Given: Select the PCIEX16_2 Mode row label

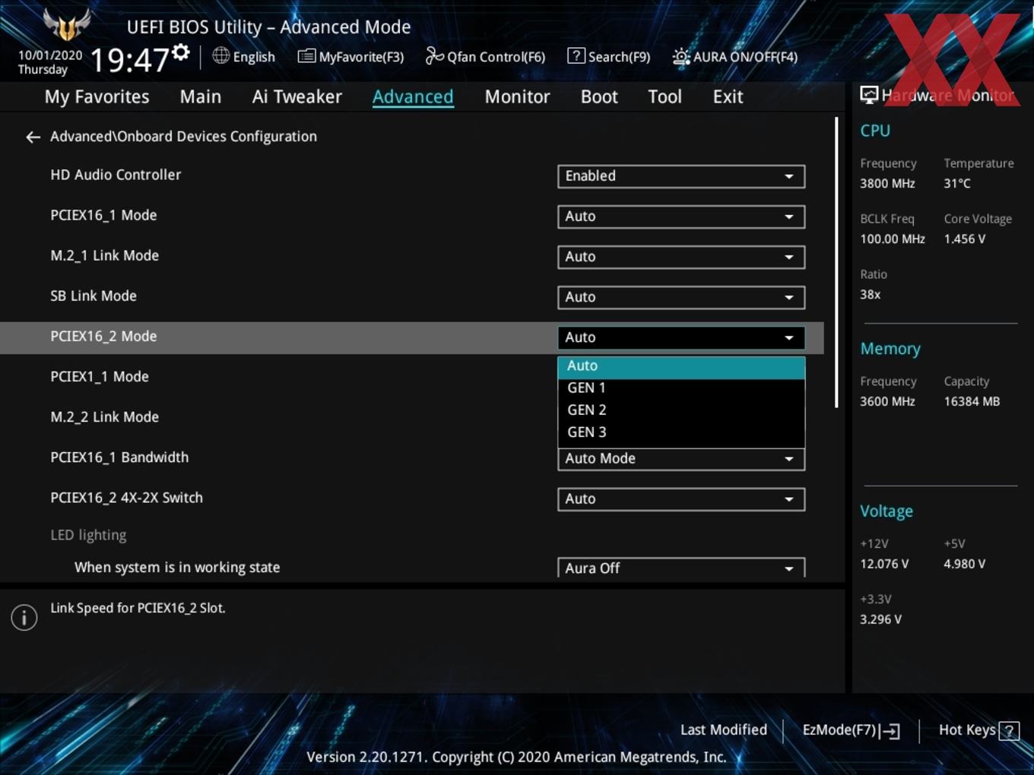Looking at the screenshot, I should (x=103, y=337).
